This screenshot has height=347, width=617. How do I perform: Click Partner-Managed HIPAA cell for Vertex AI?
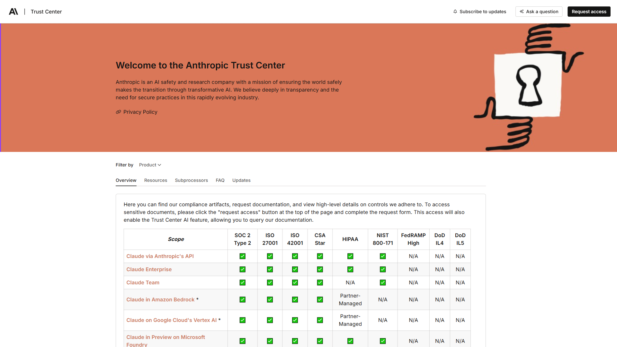point(350,320)
